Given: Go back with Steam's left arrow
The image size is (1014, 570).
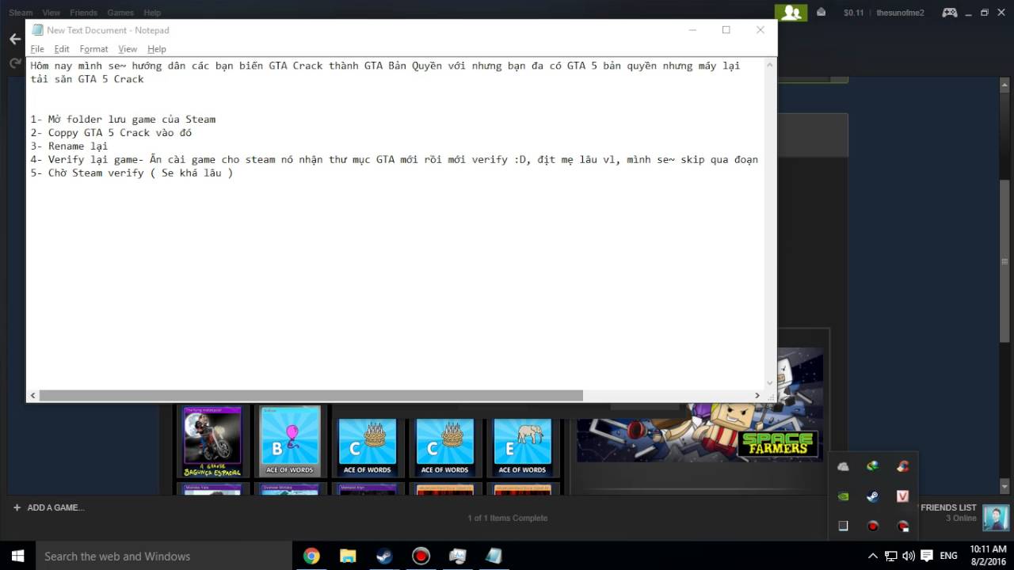Looking at the screenshot, I should click(x=14, y=39).
